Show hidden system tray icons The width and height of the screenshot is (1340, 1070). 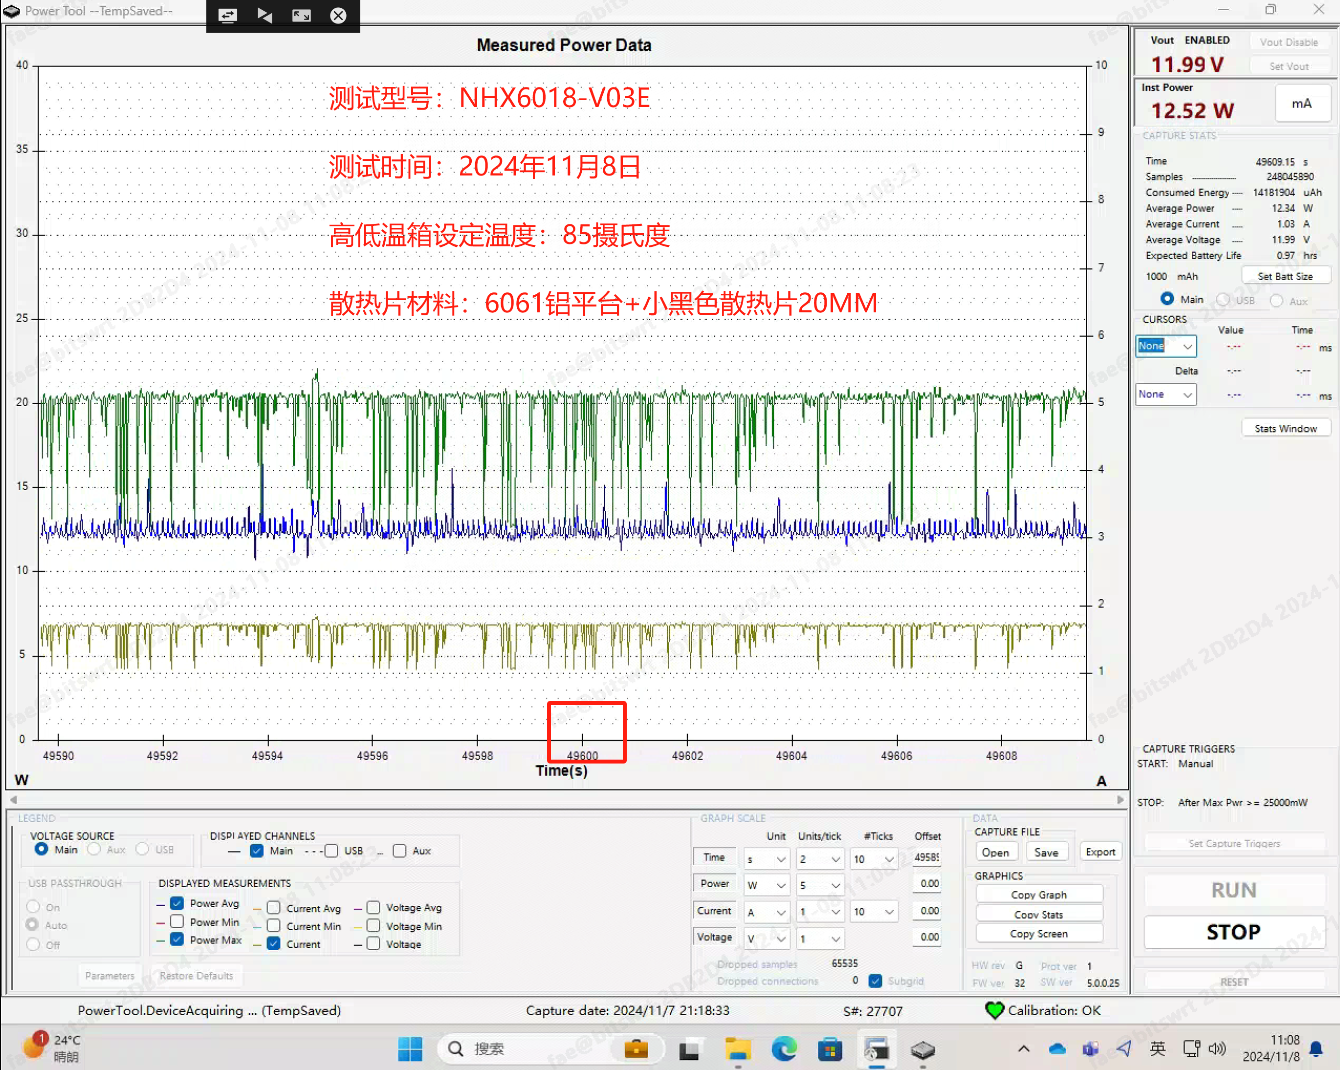[x=1024, y=1049]
